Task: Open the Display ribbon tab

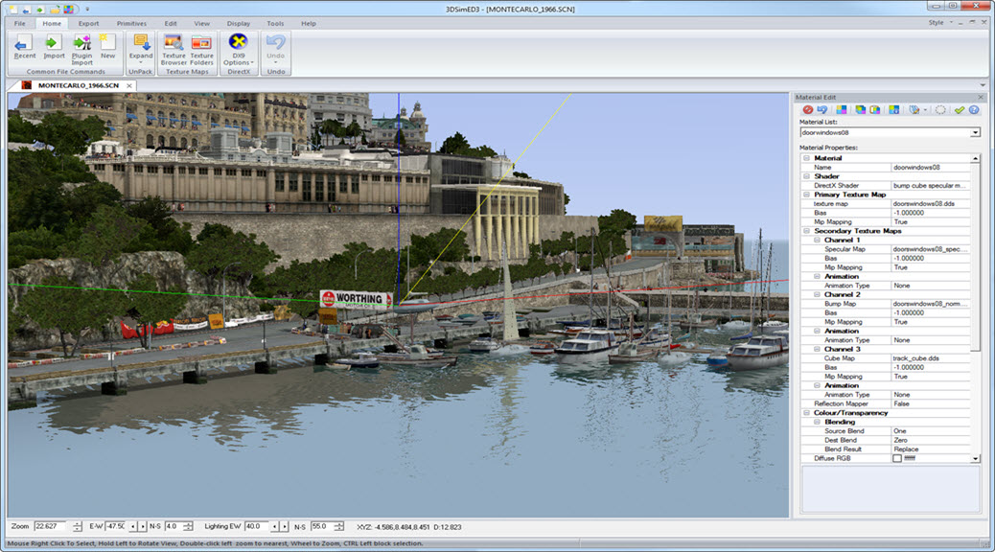Action: click(239, 23)
